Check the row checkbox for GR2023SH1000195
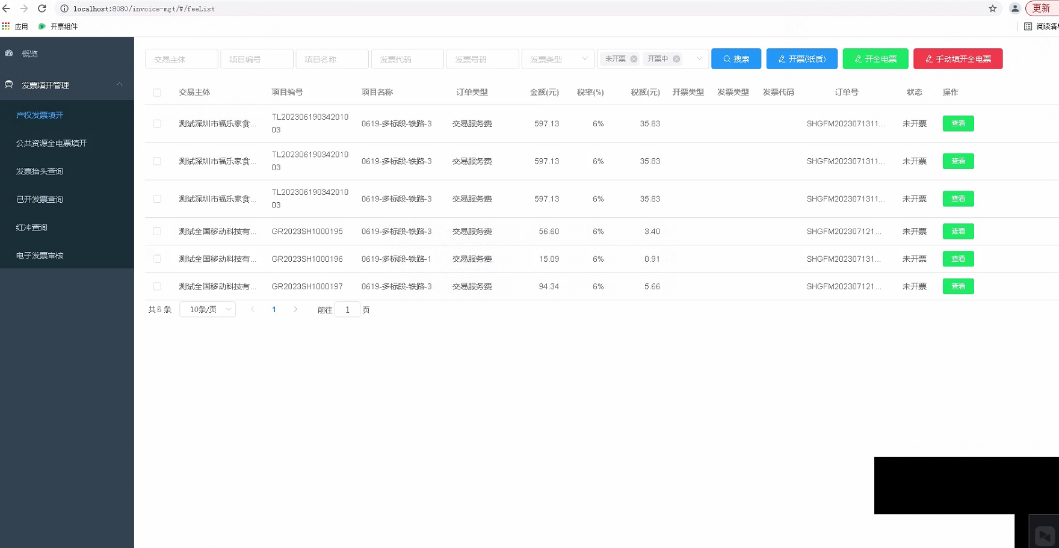The image size is (1059, 548). point(157,231)
